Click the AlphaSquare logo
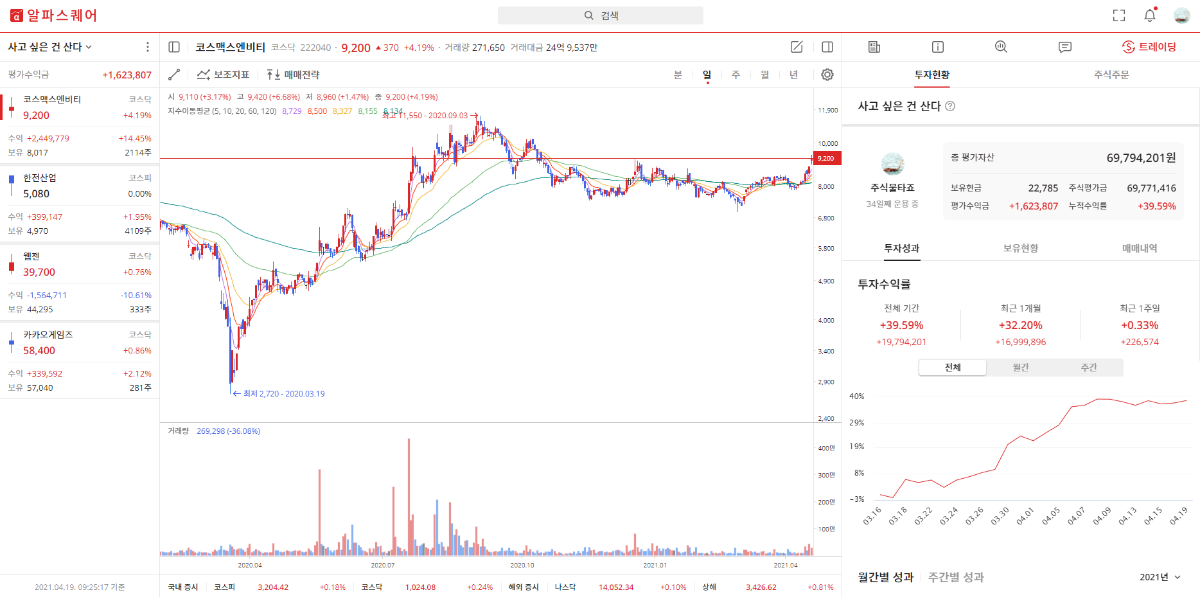The width and height of the screenshot is (1200, 597). pyautogui.click(x=54, y=15)
